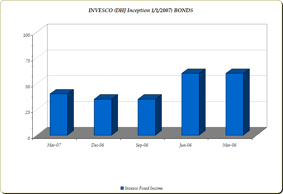This screenshot has height=194, width=283.
Task: Click the 0 value on y-axis
Action: (x=29, y=138)
